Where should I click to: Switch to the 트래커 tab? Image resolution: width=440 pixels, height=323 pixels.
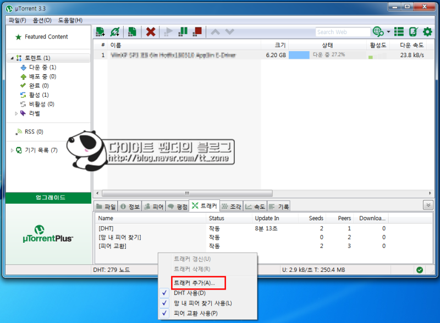[205, 206]
